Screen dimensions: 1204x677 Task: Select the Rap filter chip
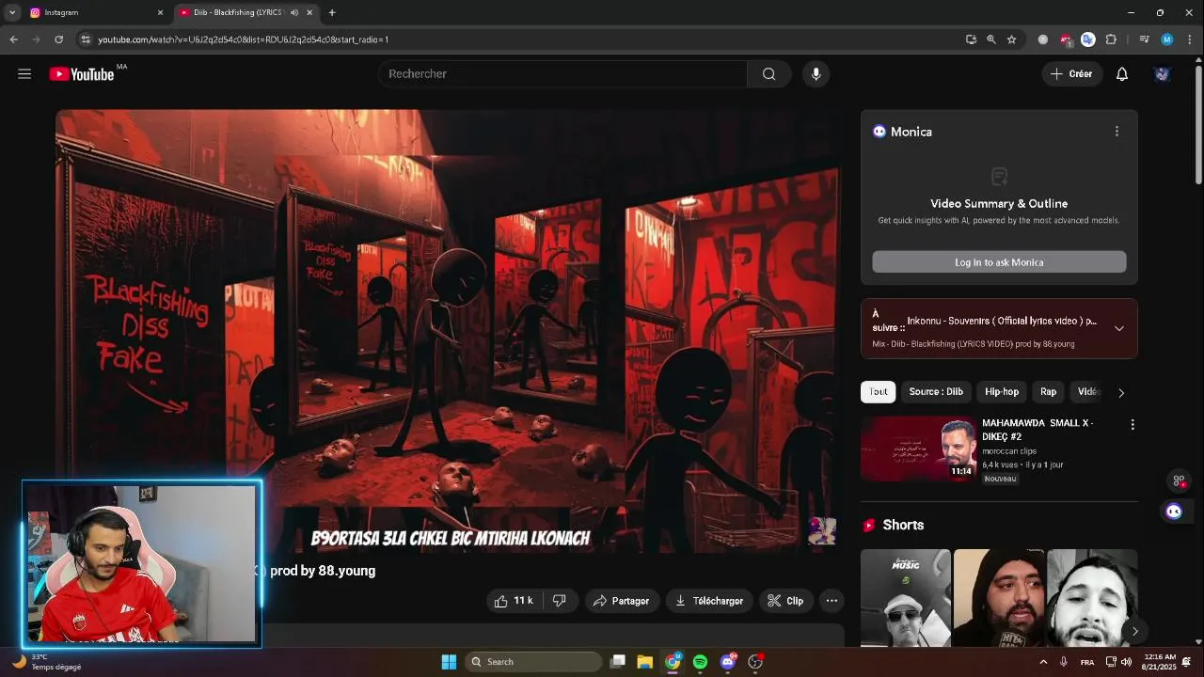point(1048,392)
